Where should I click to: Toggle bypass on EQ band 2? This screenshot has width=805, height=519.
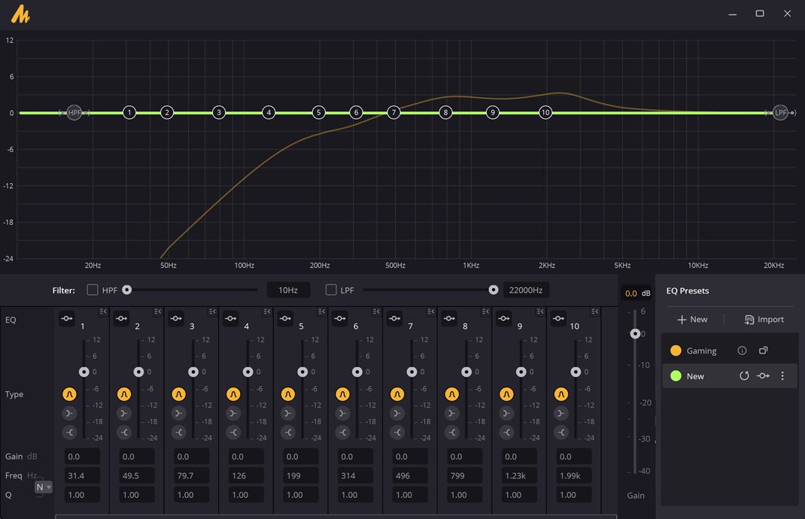(122, 319)
